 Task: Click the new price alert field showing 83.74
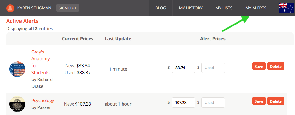[x=183, y=68]
